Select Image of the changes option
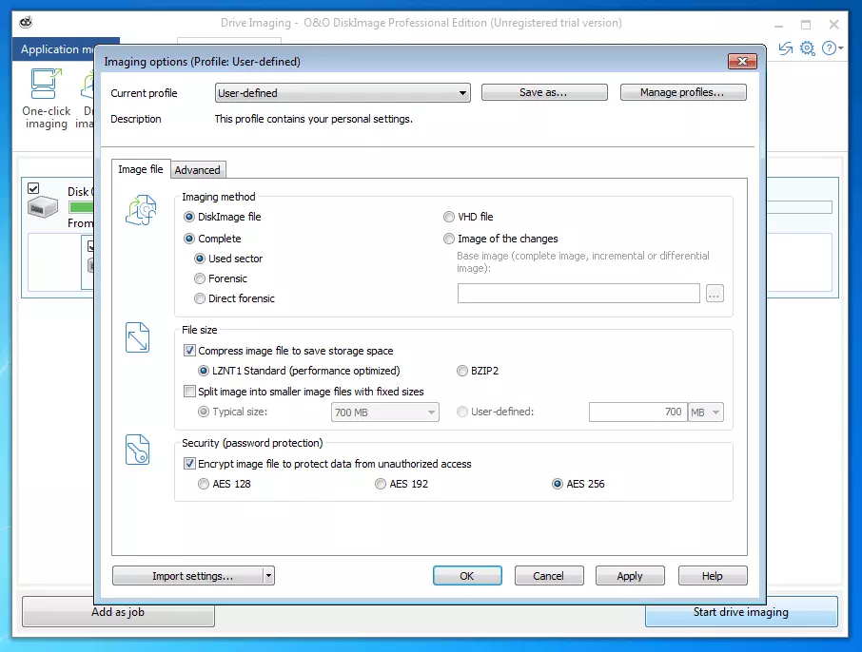The height and width of the screenshot is (652, 862). tap(449, 239)
